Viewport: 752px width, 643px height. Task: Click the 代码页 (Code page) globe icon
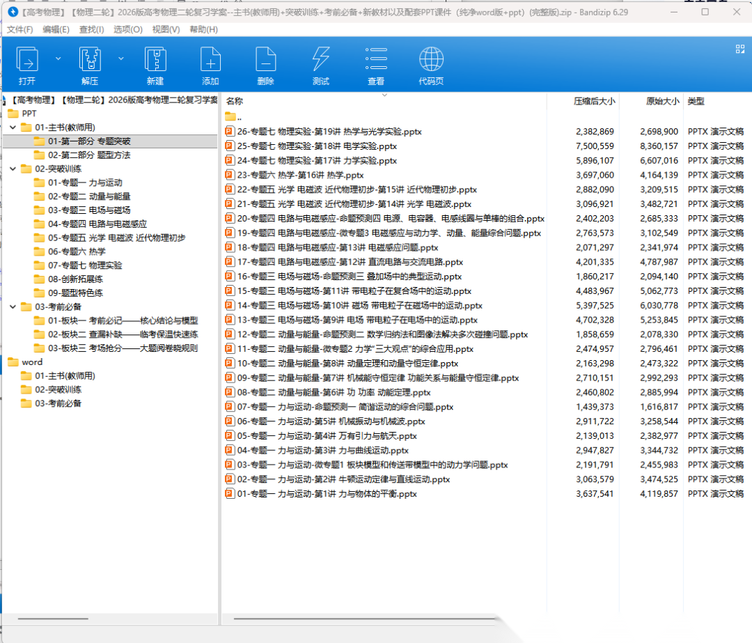click(431, 60)
